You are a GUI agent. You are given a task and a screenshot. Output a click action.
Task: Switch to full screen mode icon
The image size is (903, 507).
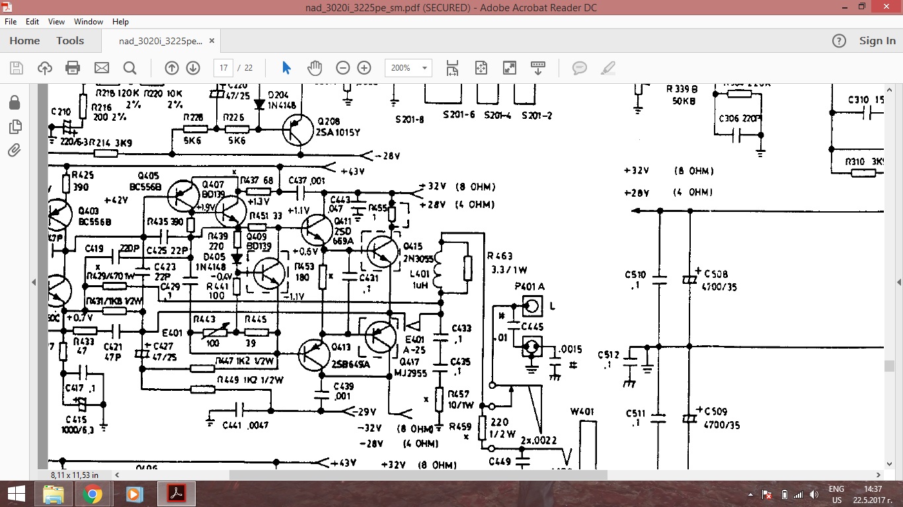click(509, 68)
